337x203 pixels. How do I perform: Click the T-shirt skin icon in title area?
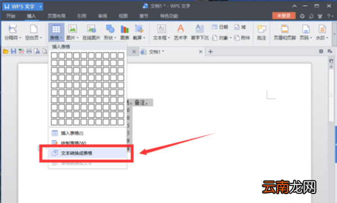tap(320, 16)
